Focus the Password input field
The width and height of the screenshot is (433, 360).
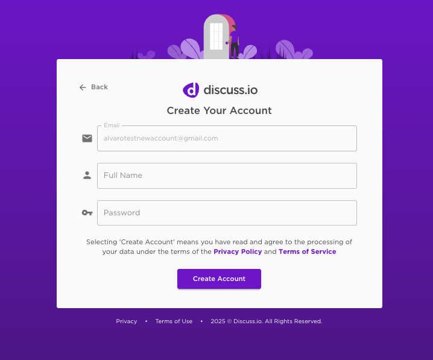(x=227, y=213)
